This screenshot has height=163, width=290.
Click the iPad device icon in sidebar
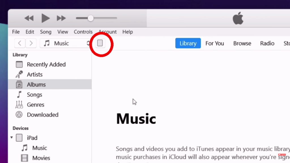[x=19, y=138]
